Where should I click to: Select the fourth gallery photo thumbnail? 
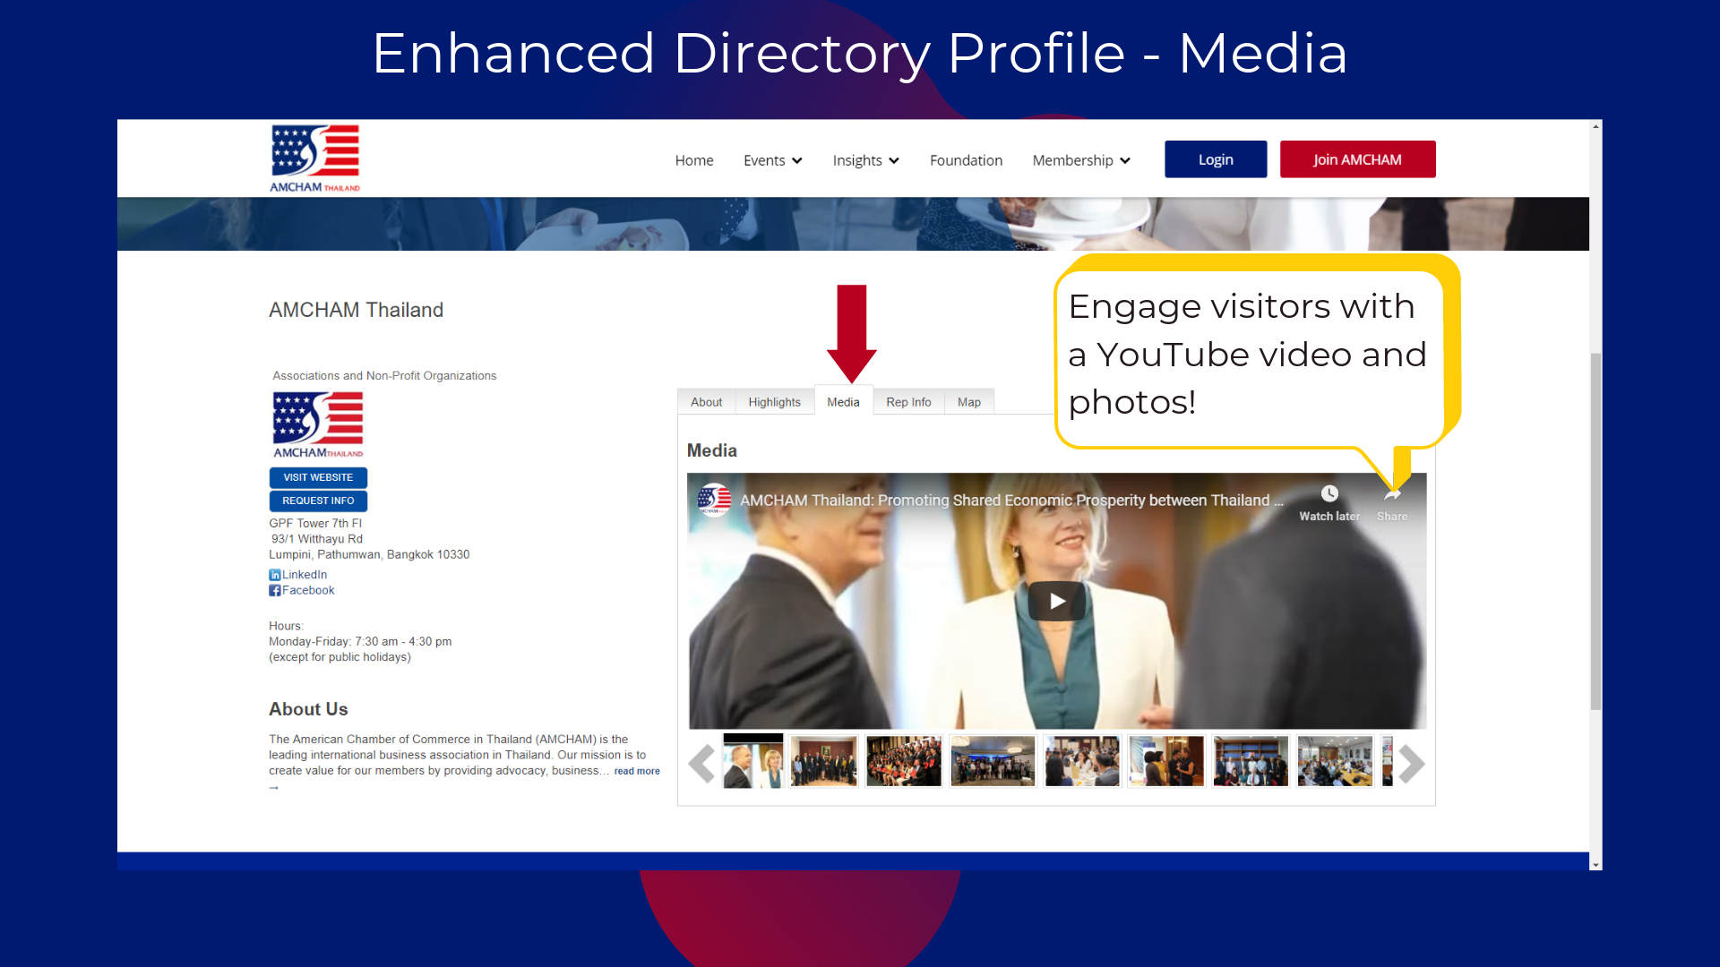993,761
